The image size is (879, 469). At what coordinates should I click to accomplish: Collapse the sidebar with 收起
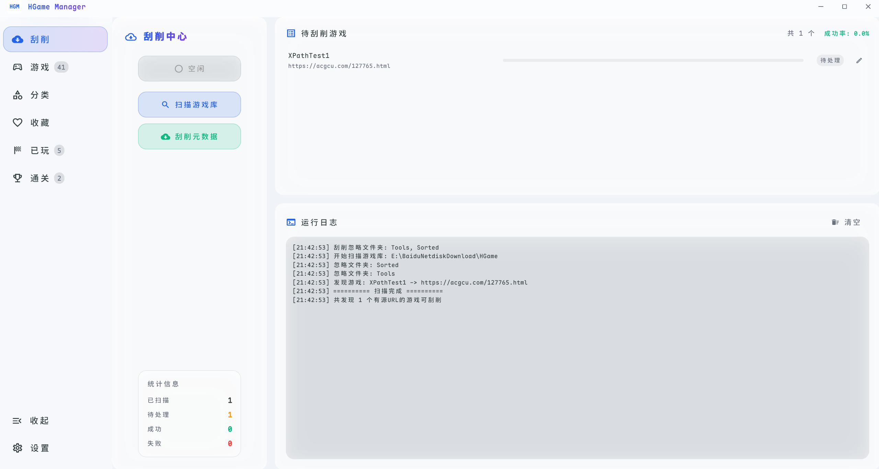point(55,421)
